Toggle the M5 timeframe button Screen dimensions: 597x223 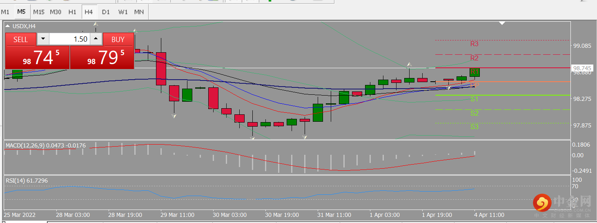coord(21,12)
